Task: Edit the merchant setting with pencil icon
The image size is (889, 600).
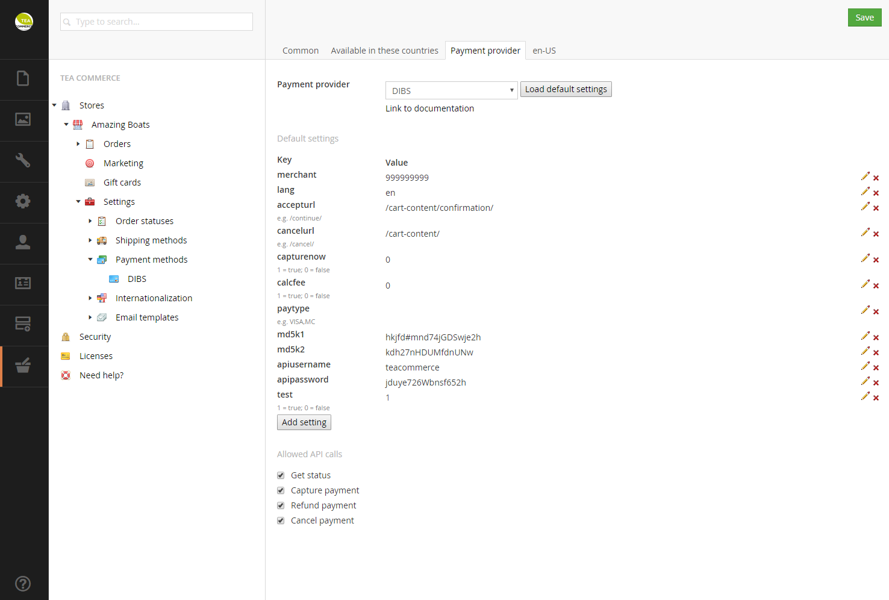Action: coord(865,177)
